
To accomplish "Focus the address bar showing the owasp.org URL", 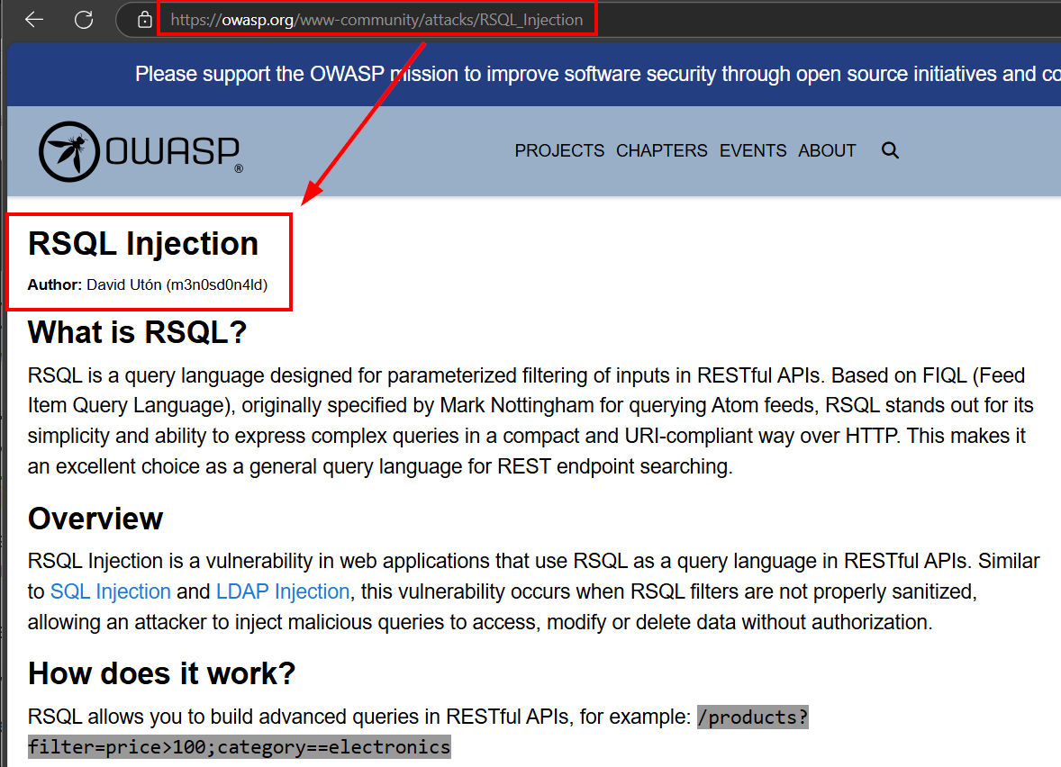I will pyautogui.click(x=376, y=20).
